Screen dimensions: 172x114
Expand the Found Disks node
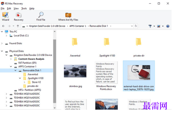click(2, 44)
